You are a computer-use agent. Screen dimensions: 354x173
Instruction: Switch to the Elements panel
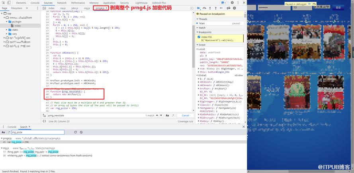pyautogui.click(x=21, y=3)
